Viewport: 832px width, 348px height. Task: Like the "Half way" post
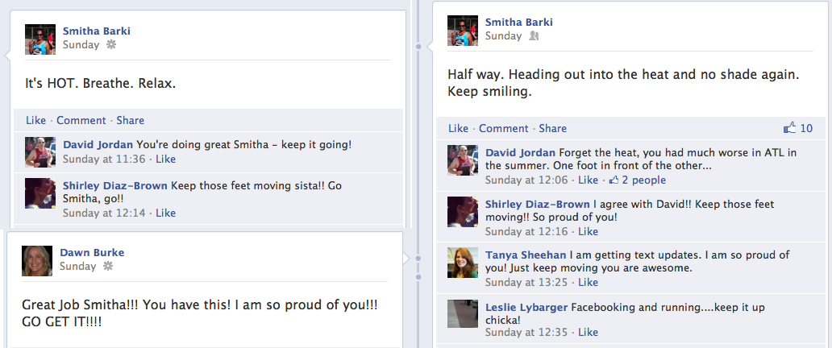458,128
